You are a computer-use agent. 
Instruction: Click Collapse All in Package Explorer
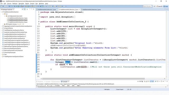(22, 9)
